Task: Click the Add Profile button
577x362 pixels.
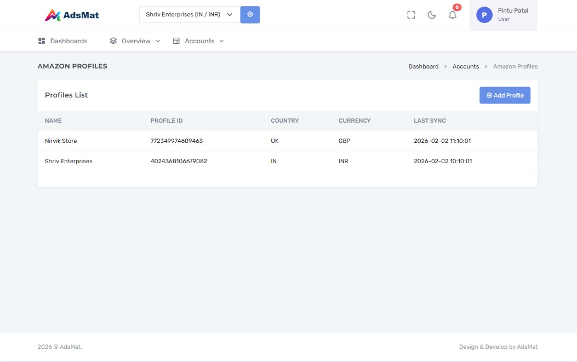Action: tap(505, 95)
